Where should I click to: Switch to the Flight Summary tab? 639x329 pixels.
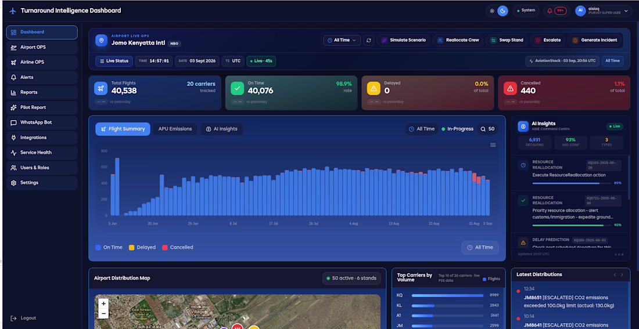click(123, 129)
